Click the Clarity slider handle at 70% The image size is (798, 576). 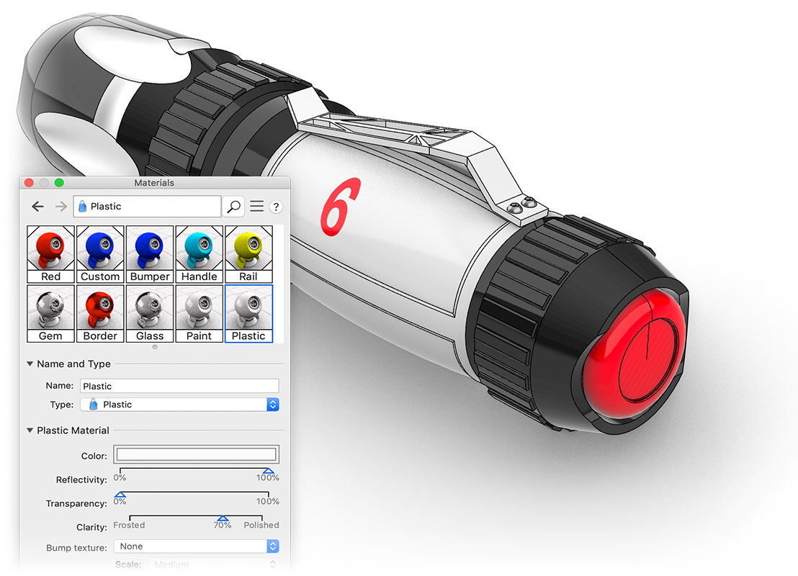pos(223,518)
